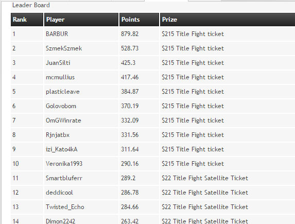Click on player Golovobom
This screenshot has width=295, height=224.
click(61, 106)
